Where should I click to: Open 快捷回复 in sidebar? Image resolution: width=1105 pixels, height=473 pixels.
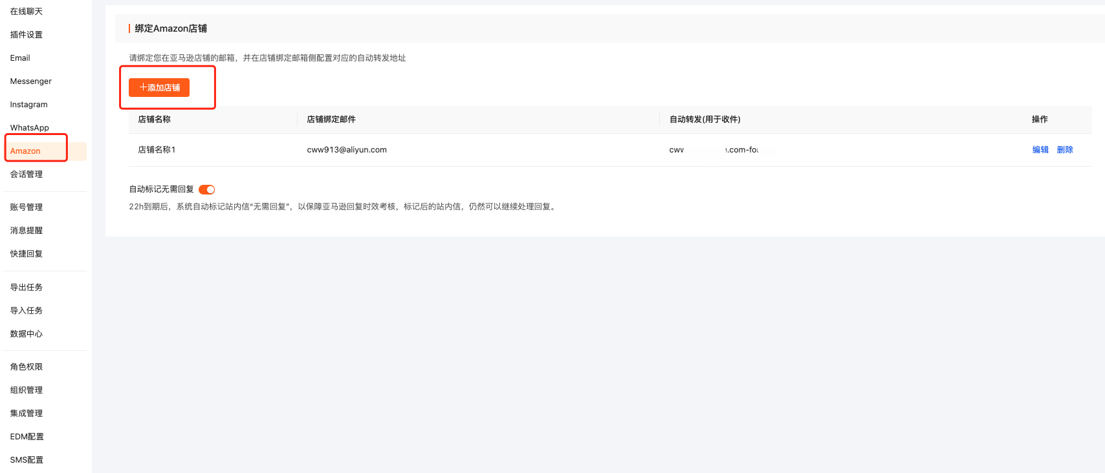27,254
